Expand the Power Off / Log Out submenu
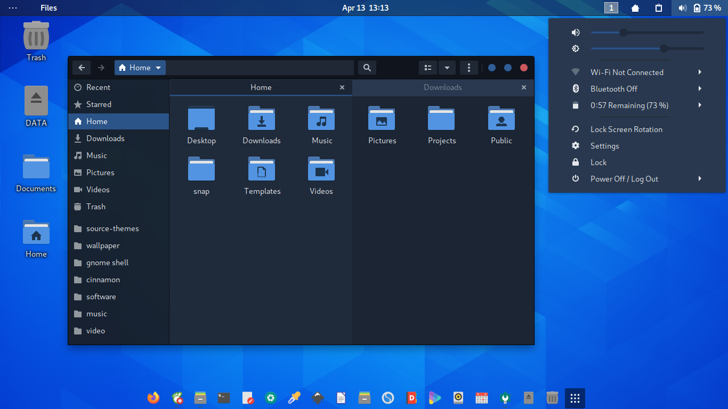728x409 pixels. pos(637,178)
